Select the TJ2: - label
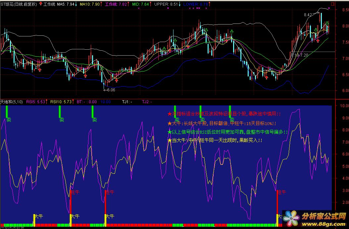Screen dimensions: 349x229 coord(147,102)
